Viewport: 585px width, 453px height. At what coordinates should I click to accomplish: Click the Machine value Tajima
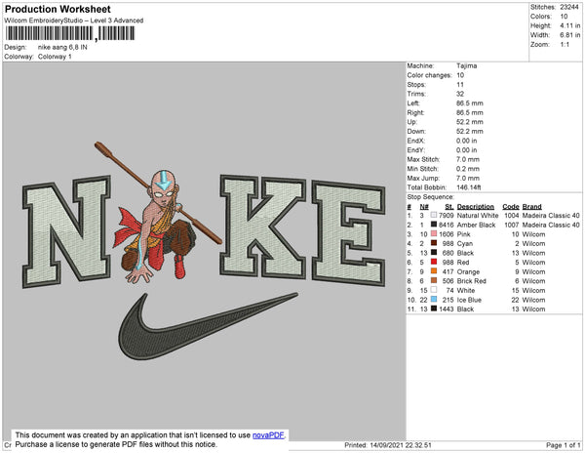coord(466,65)
